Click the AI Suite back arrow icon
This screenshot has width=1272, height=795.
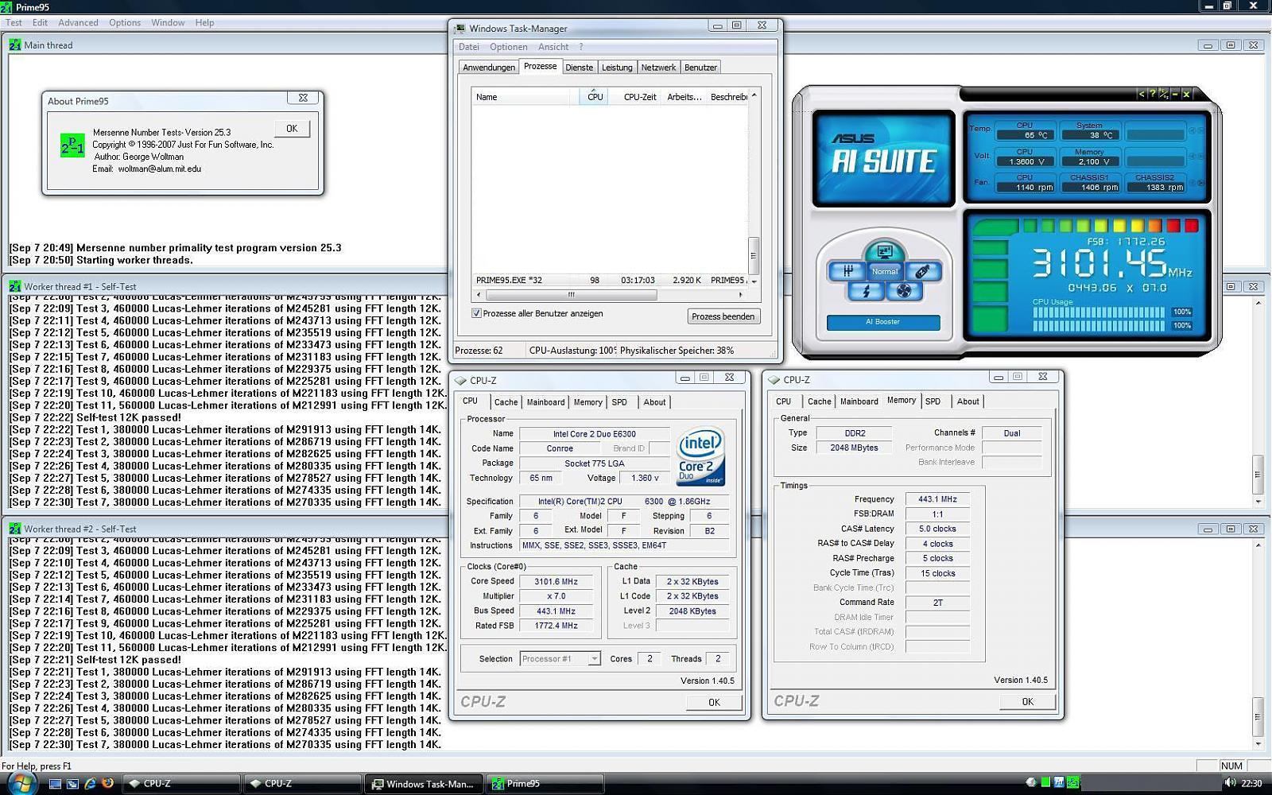point(1142,94)
